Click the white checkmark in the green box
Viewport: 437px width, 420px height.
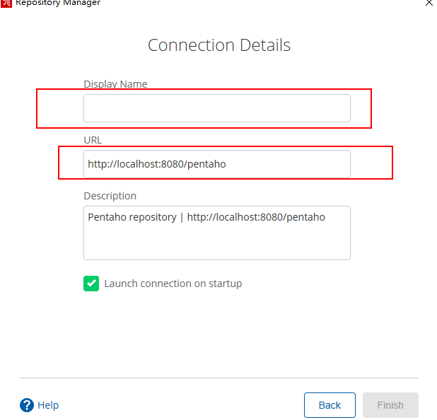tap(91, 284)
